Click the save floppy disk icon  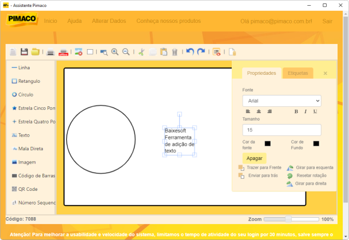(x=24, y=52)
